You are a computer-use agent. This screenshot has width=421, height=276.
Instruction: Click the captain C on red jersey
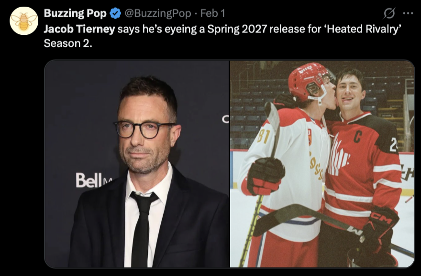357,137
